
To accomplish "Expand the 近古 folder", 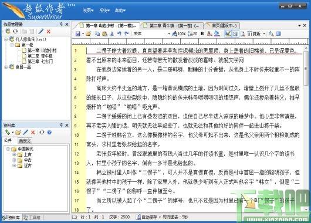I will [14, 165].
